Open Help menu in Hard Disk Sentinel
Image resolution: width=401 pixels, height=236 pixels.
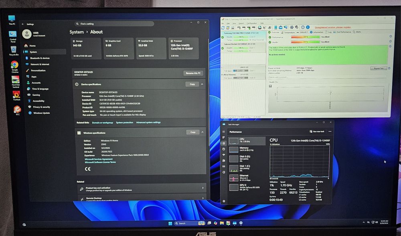(x=262, y=23)
